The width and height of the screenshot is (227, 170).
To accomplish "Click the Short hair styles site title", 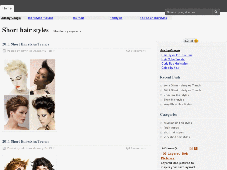I will point(26,30).
